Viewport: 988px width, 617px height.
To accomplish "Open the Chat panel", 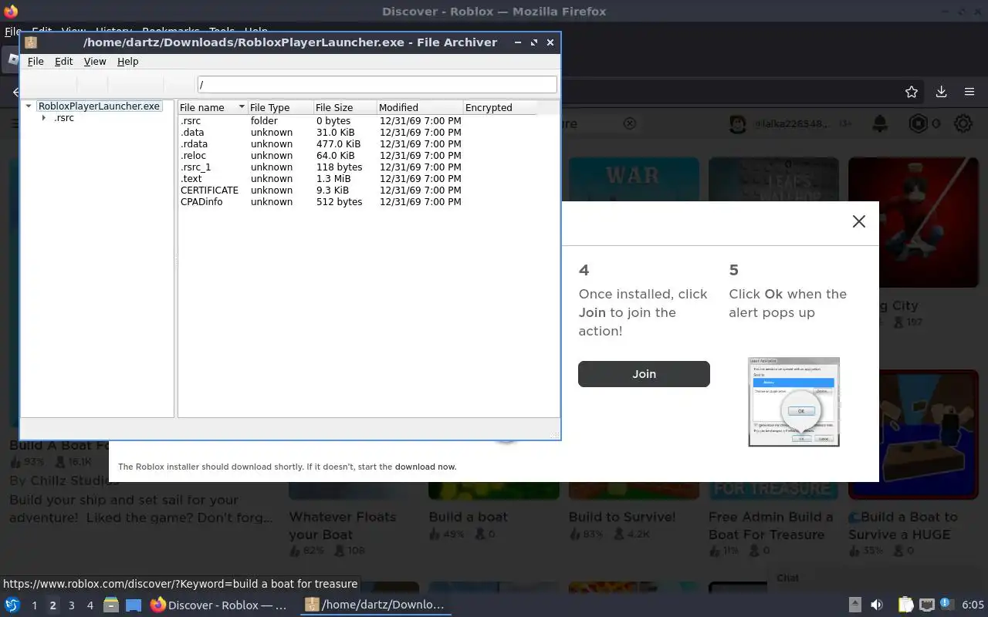I will click(788, 578).
